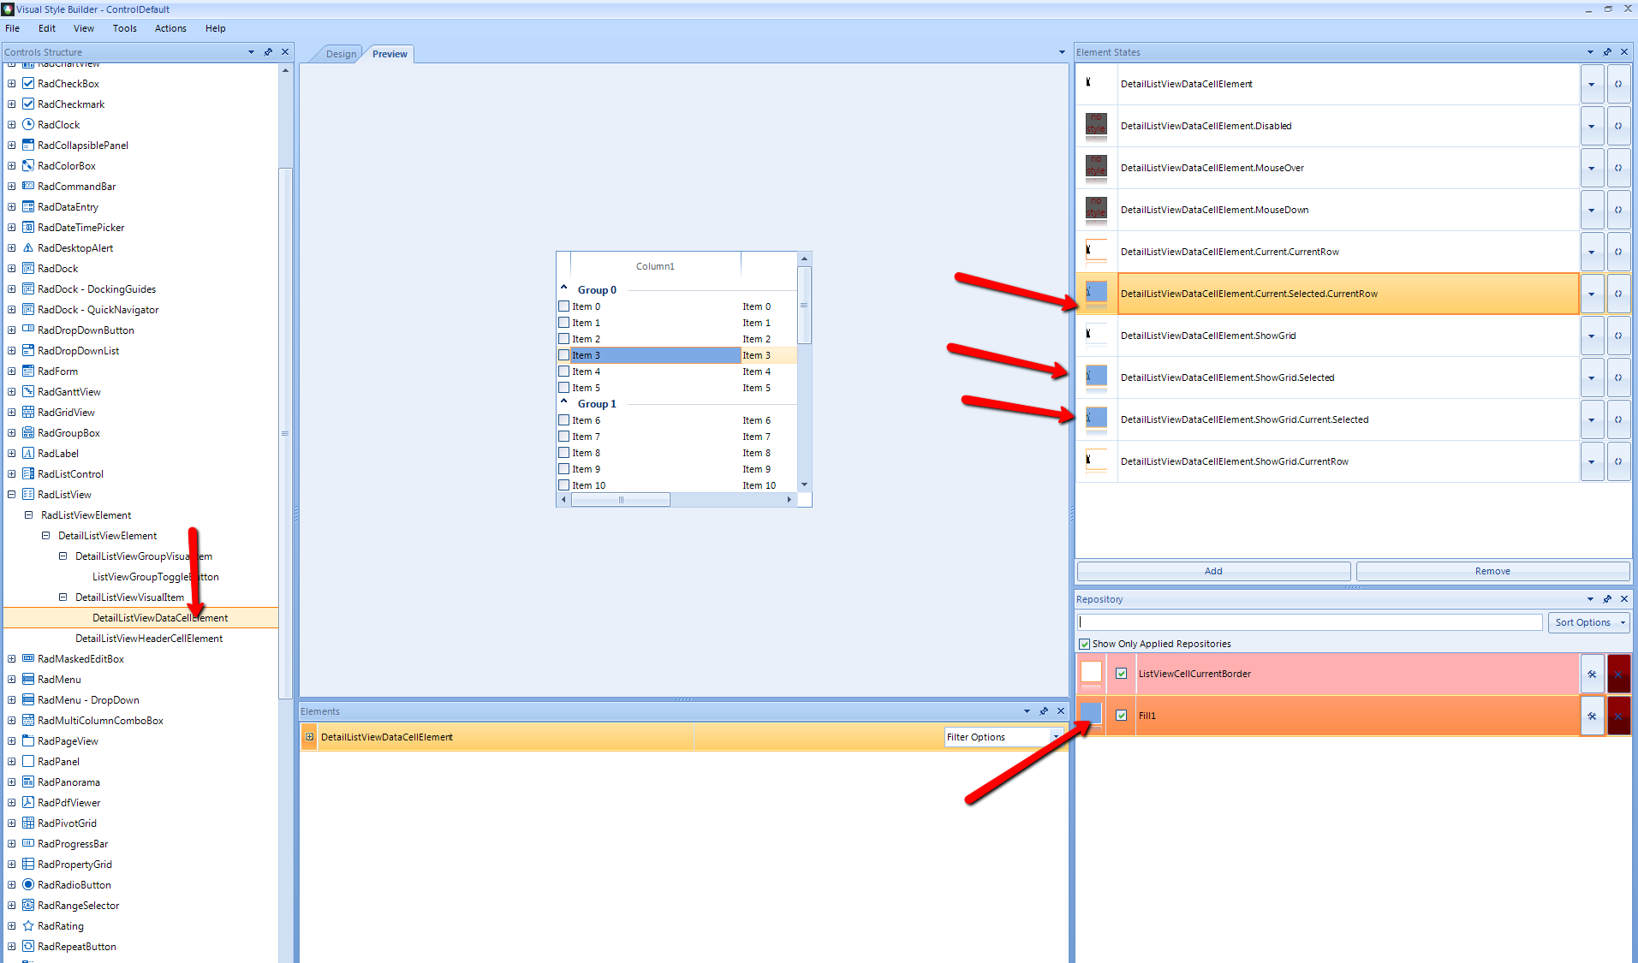Switch to the Design tab

[x=341, y=54]
